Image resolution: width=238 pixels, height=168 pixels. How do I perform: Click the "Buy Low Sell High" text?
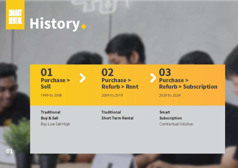pyautogui.click(x=55, y=124)
